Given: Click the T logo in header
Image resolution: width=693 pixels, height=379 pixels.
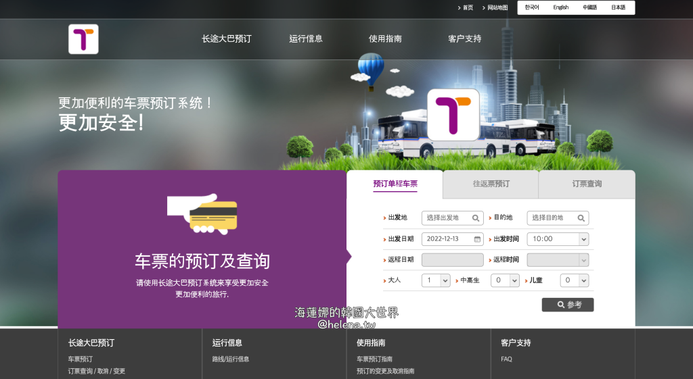Looking at the screenshot, I should [x=83, y=39].
